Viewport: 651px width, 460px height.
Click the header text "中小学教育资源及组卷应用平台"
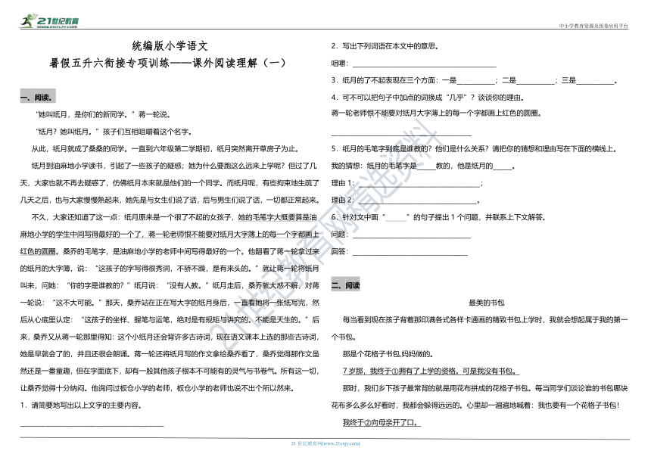[x=593, y=26]
